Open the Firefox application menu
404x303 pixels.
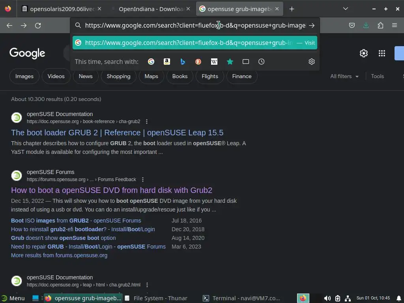point(395,25)
